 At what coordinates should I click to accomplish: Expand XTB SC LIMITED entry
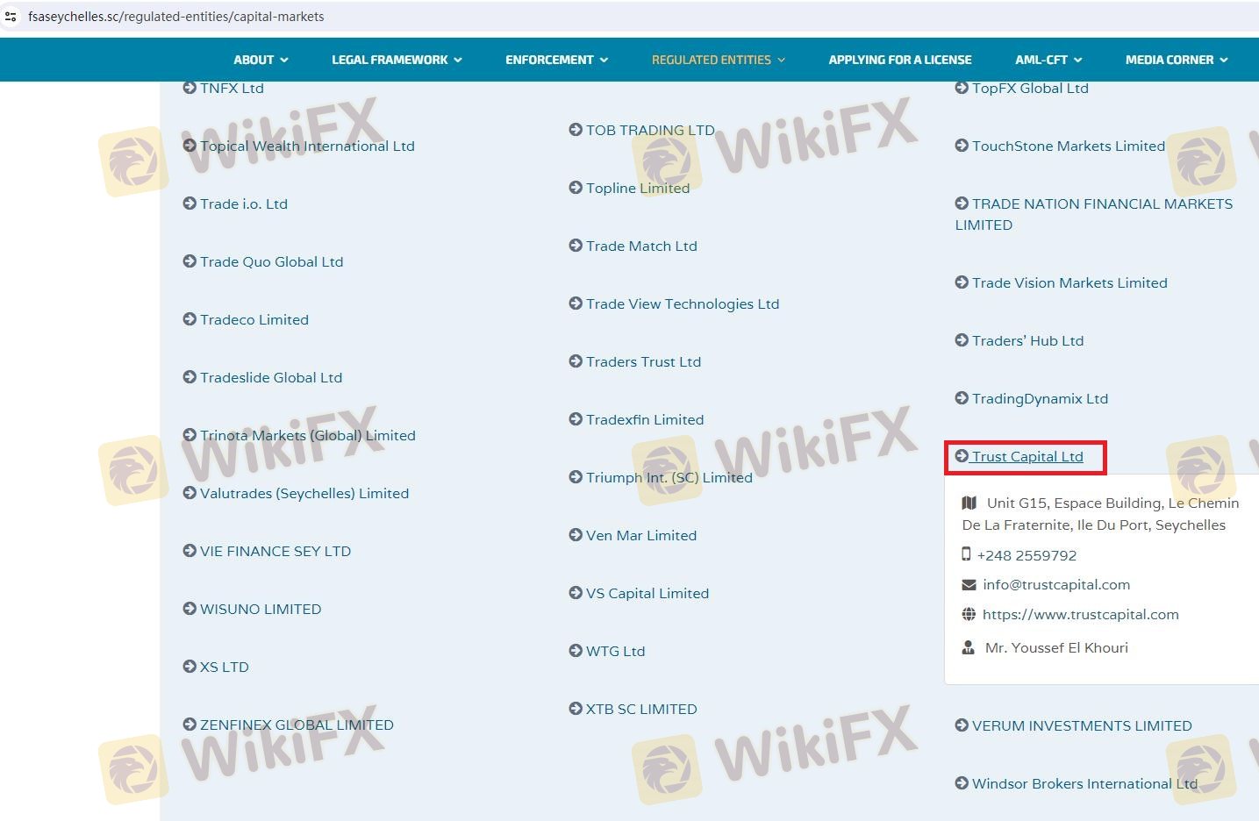[x=640, y=709]
